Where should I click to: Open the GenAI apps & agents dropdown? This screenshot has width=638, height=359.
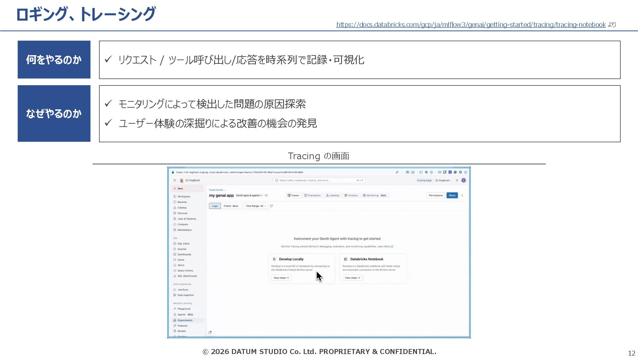point(249,195)
